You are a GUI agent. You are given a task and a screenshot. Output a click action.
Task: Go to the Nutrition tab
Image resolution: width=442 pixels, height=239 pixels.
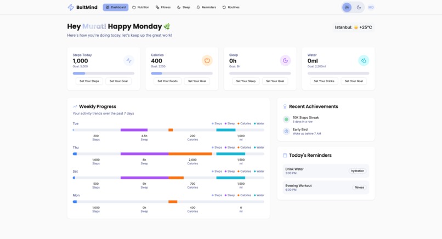coord(140,7)
